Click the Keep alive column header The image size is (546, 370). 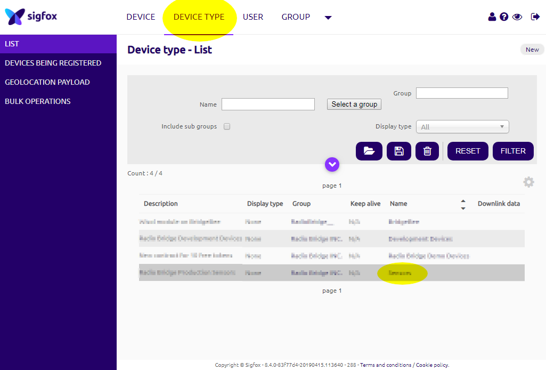pyautogui.click(x=365, y=204)
